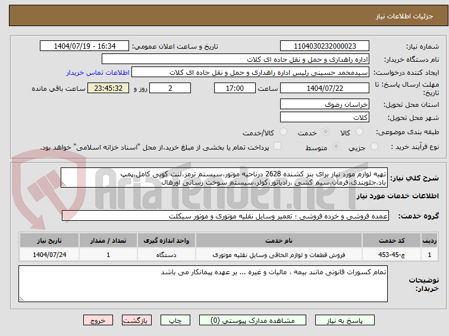Image resolution: width=449 pixels, height=336 pixels.
Task: Click the deadline time field 17:00
Action: (x=235, y=88)
